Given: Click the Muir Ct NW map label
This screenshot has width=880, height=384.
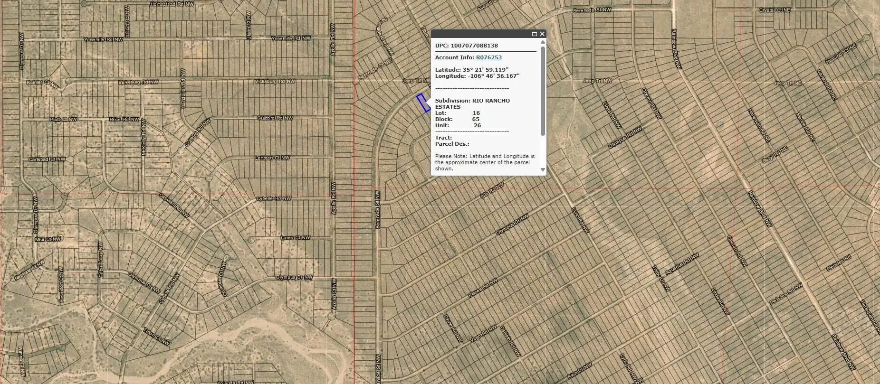Looking at the screenshot, I should point(48,239).
